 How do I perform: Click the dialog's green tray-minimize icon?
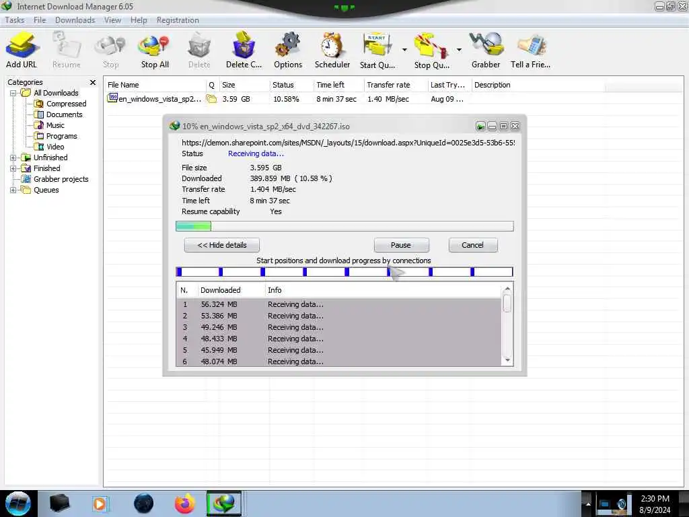(x=480, y=127)
